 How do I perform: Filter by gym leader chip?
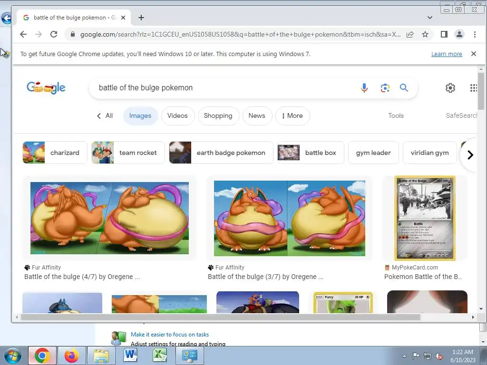(x=373, y=153)
